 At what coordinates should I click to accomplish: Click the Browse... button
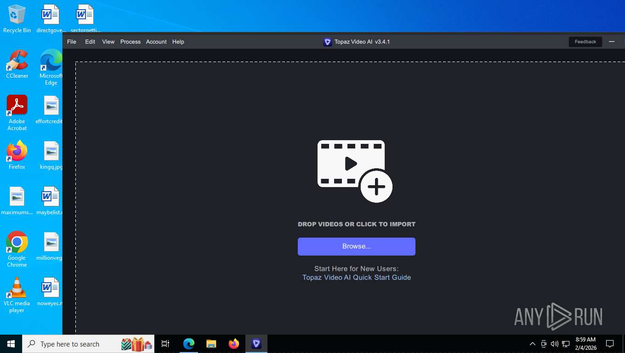tap(357, 246)
